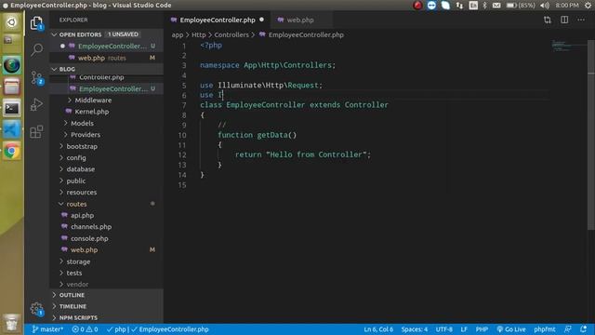
Task: Open system settings gear in top panel
Action: [x=588, y=6]
